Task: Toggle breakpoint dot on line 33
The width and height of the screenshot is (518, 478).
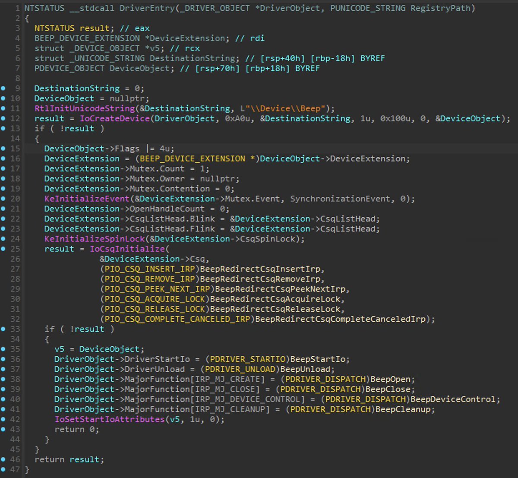Action: click(x=3, y=329)
